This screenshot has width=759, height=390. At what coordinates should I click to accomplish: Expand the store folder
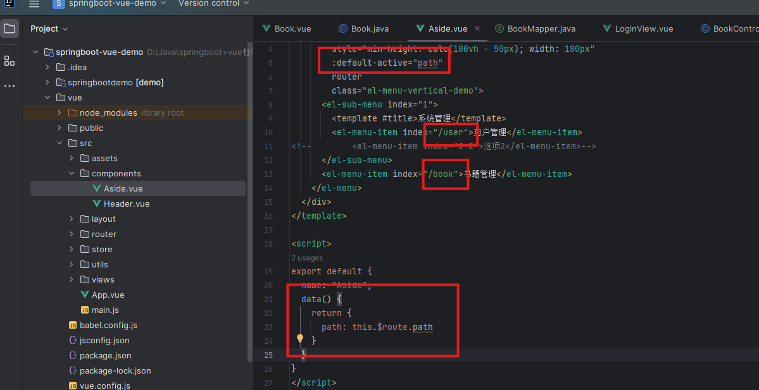(71, 250)
